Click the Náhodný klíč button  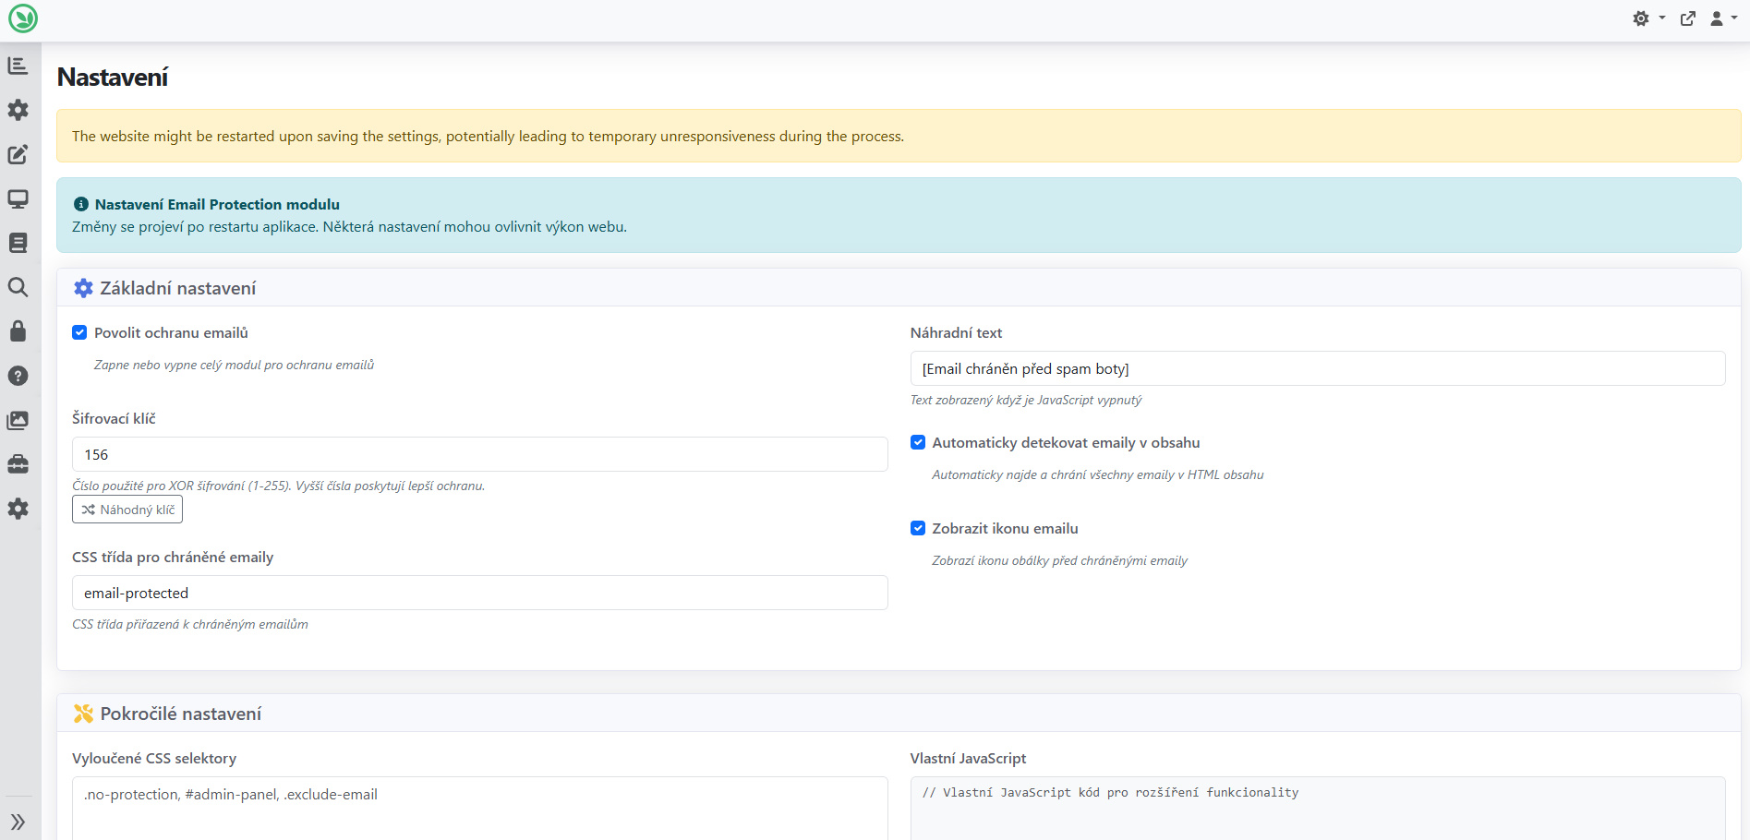(127, 510)
